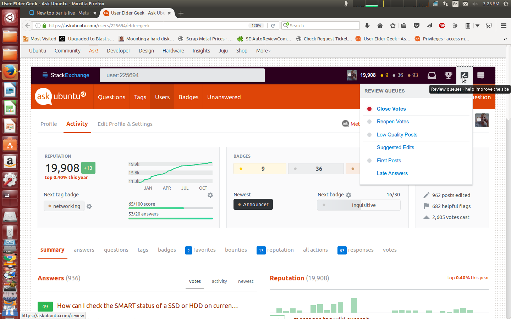
Task: Open System Settings from the dock
Action: tap(10, 180)
